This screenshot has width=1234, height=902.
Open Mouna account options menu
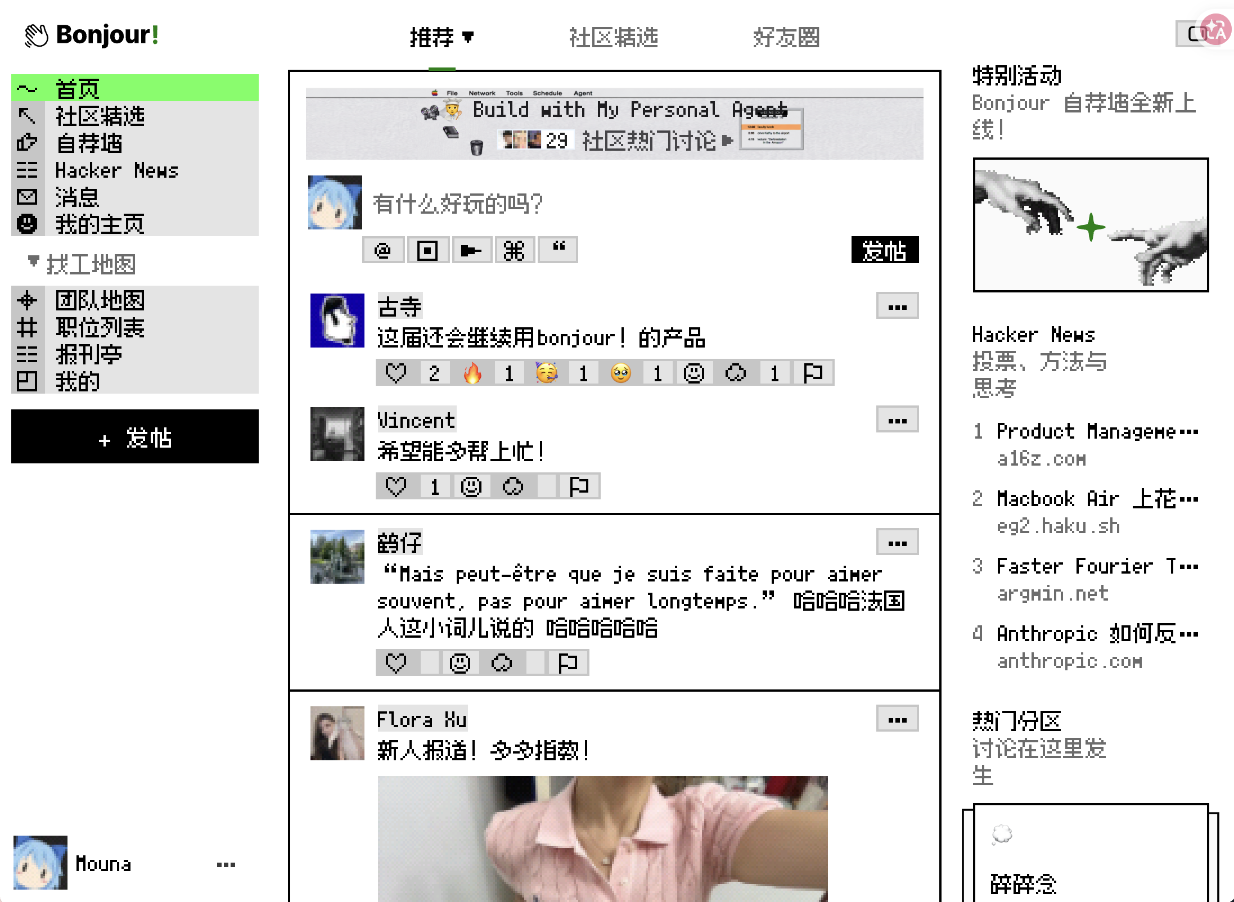point(226,864)
